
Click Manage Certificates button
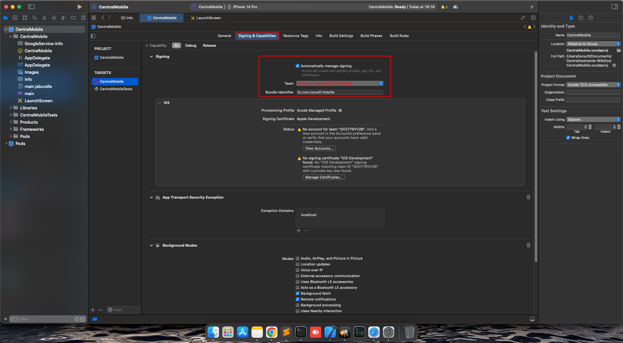pyautogui.click(x=324, y=177)
